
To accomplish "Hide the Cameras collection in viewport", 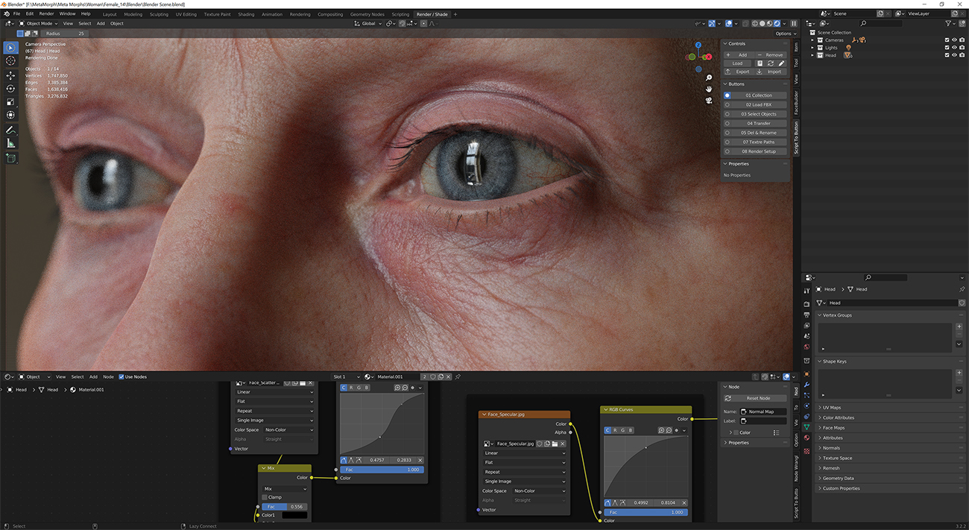I will (x=954, y=40).
